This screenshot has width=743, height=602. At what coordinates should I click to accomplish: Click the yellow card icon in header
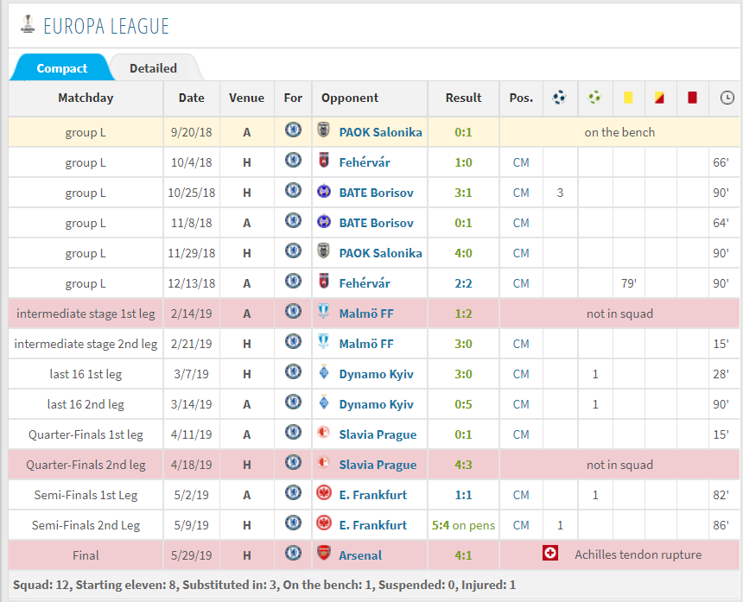tap(628, 98)
